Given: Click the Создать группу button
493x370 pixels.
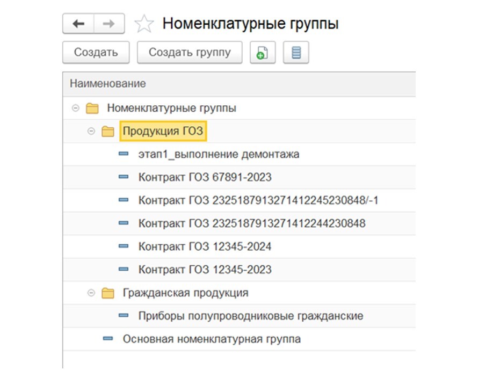Looking at the screenshot, I should [190, 52].
